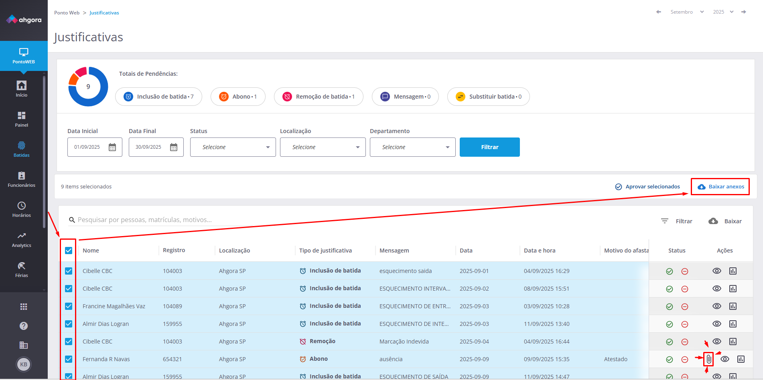
Task: Click the Data Final date field
Action: click(156, 147)
